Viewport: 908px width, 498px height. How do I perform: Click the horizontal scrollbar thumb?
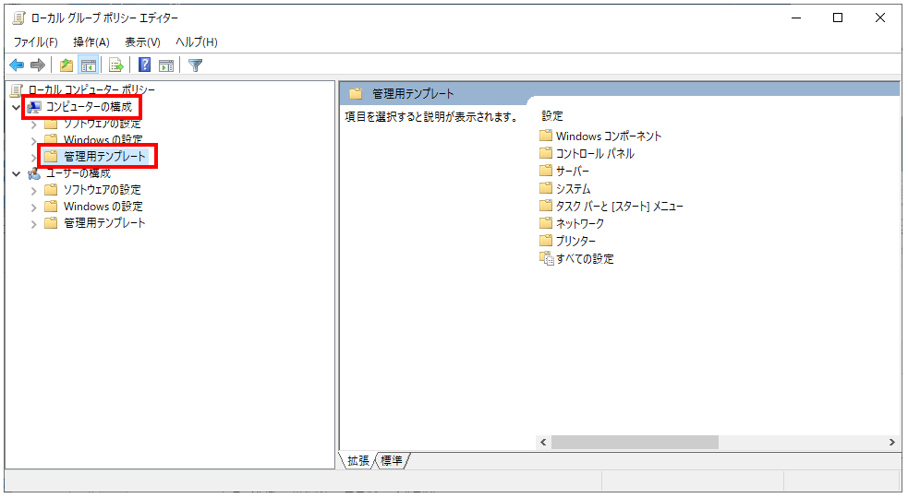pos(635,443)
